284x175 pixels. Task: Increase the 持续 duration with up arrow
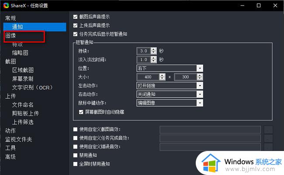click(153, 49)
